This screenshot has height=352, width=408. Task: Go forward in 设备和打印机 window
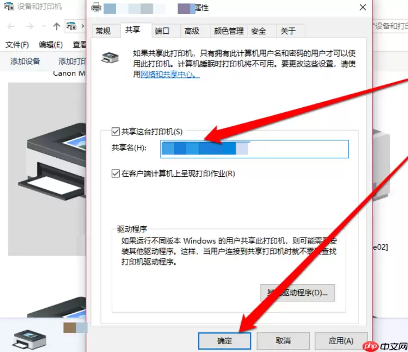30,26
